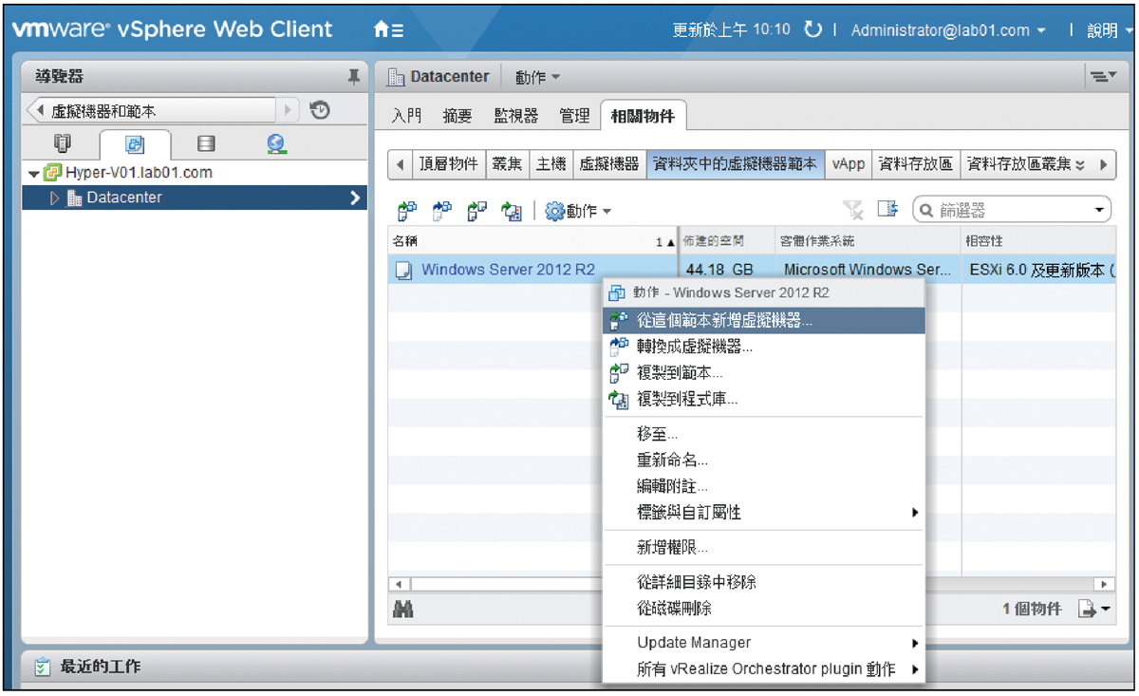Switch to the 摘要 tab
This screenshot has width=1139, height=696.
click(457, 116)
